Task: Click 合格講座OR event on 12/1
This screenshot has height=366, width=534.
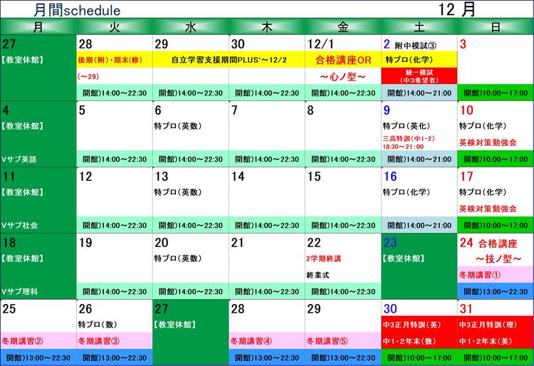Action: (342, 60)
